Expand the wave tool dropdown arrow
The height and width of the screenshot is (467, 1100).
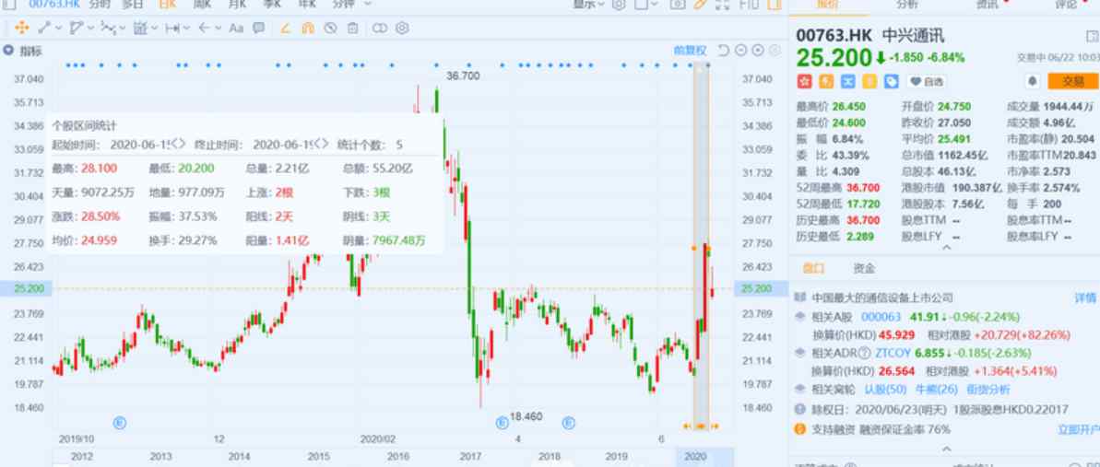click(123, 29)
